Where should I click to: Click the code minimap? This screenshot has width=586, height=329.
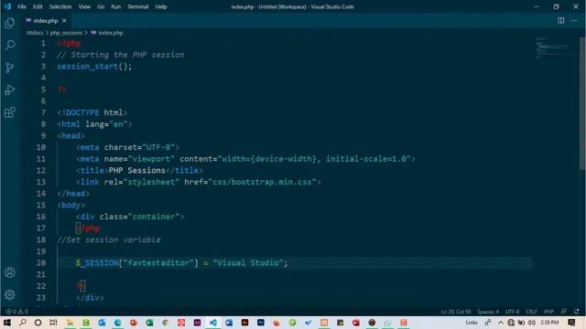click(556, 48)
